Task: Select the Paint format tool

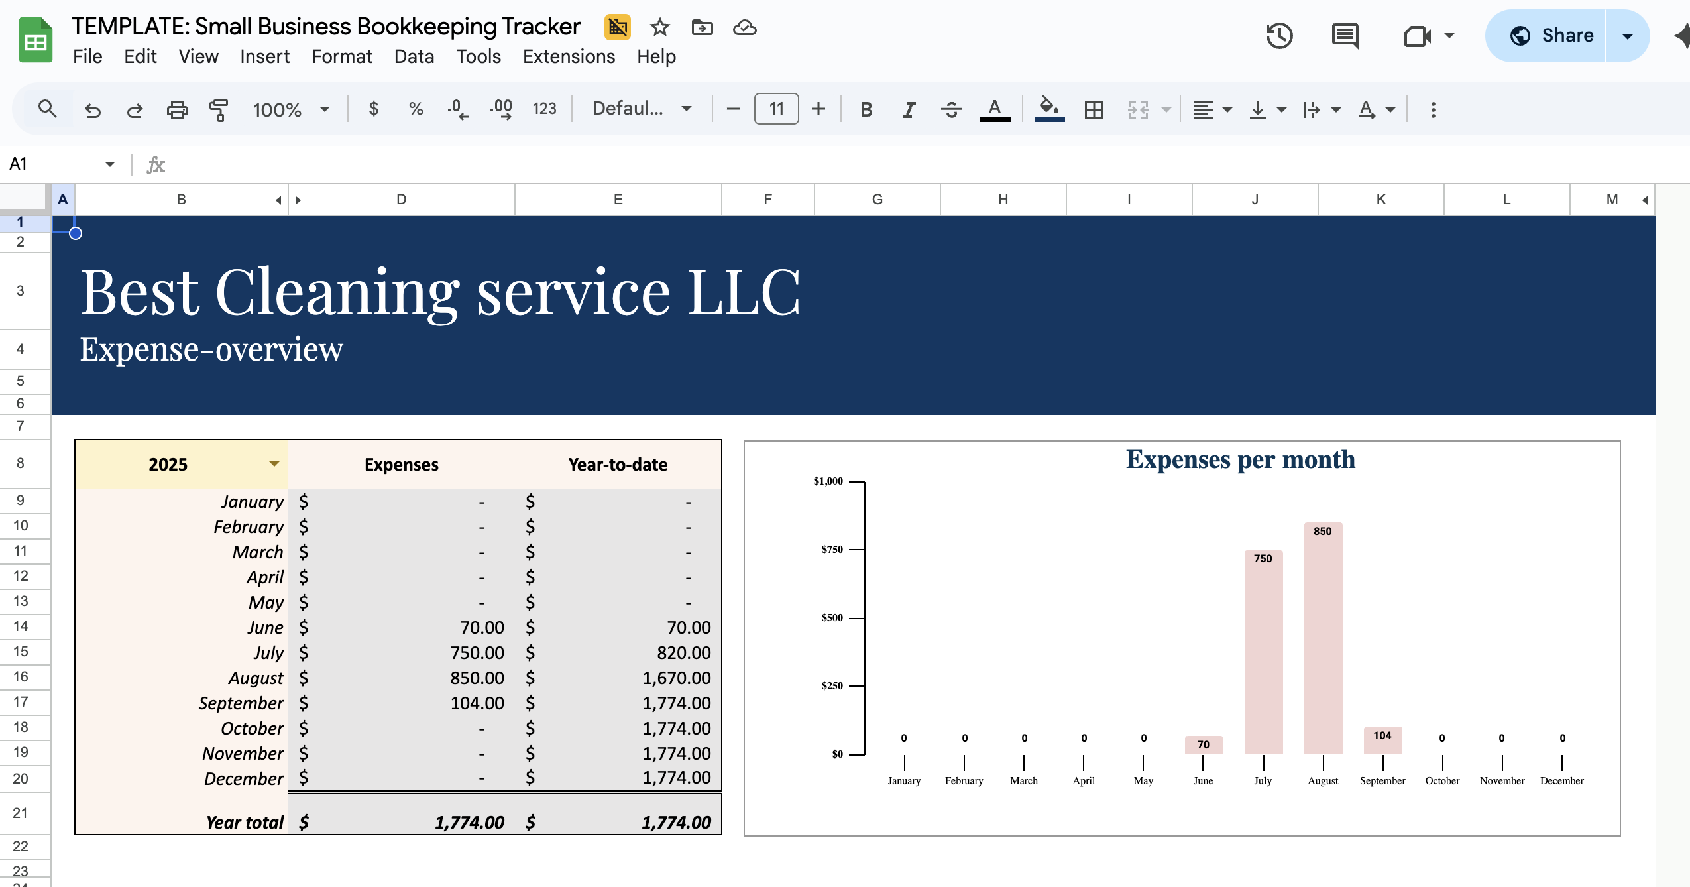Action: click(218, 109)
